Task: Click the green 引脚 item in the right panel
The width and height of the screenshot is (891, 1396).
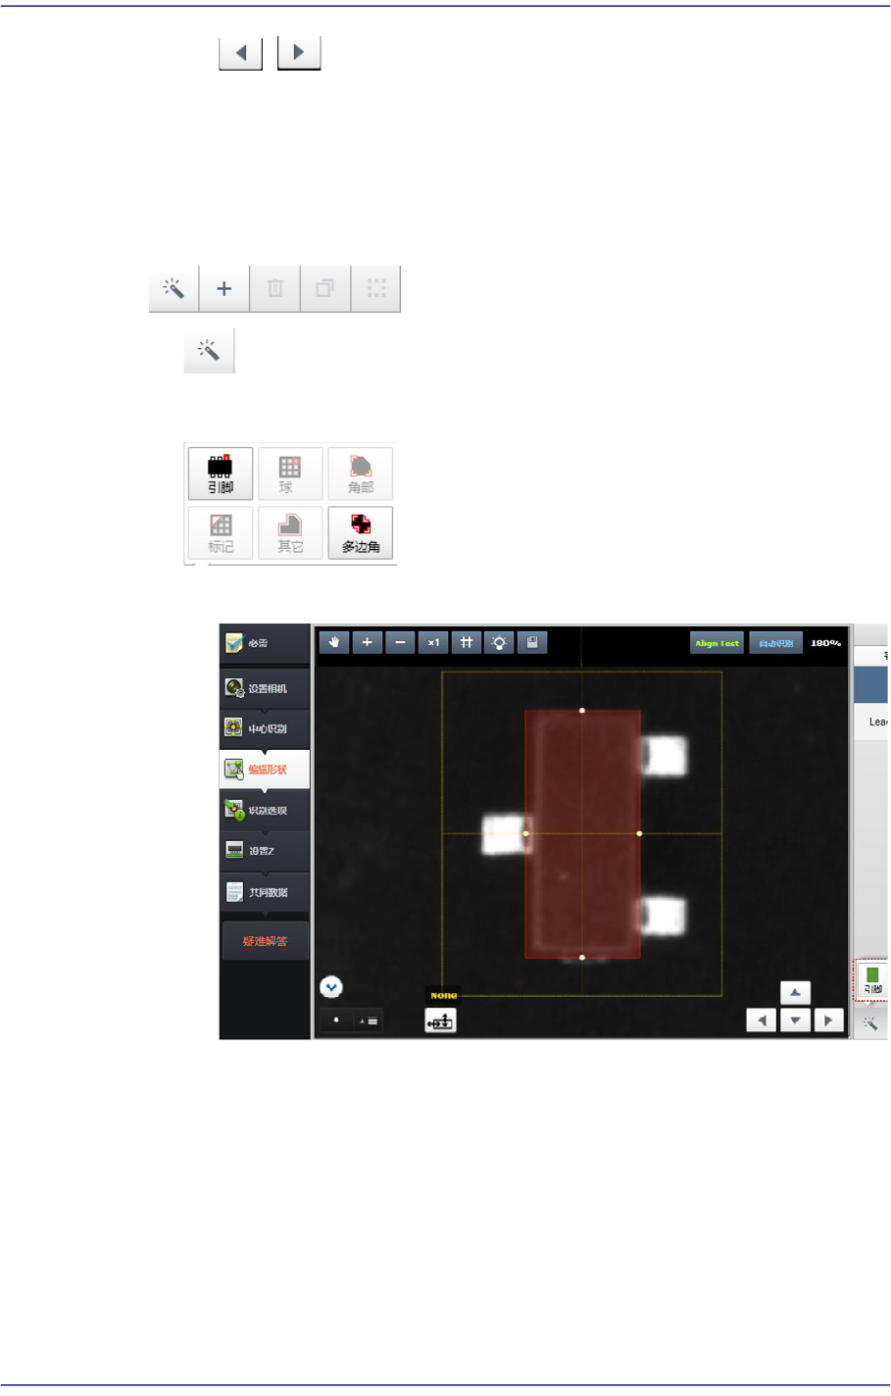Action: (872, 980)
